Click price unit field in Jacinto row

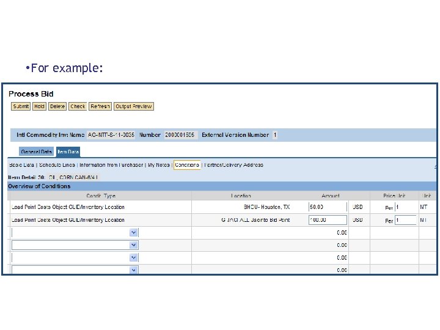tap(406, 220)
